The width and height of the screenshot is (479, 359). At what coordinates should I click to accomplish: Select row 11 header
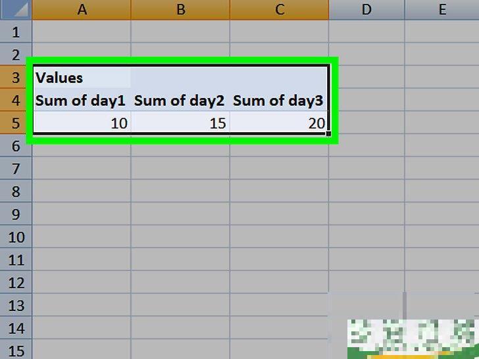click(16, 260)
